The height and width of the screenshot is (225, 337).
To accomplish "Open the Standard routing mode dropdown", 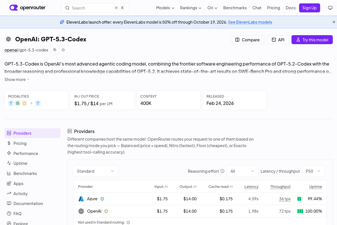I will coord(96,171).
